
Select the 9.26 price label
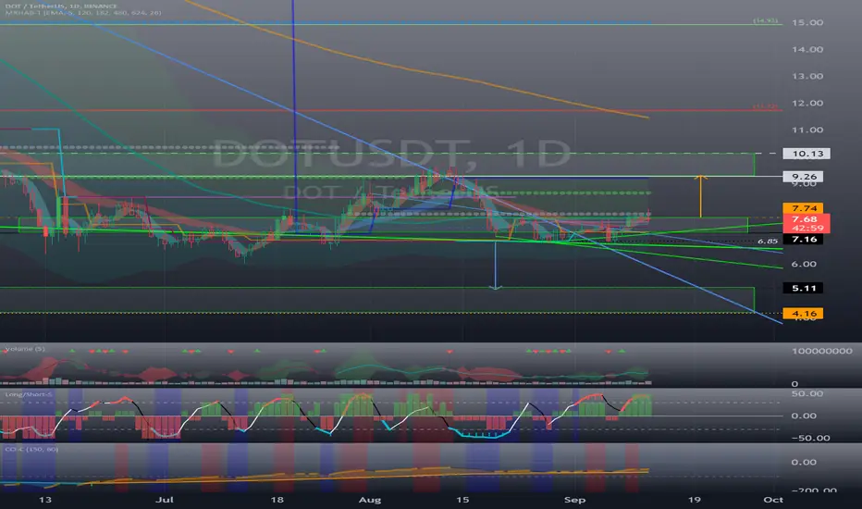click(803, 177)
